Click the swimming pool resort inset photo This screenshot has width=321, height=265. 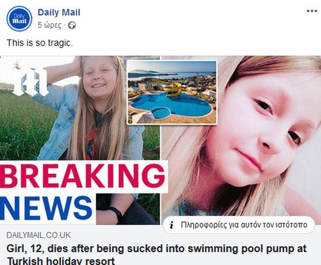[x=172, y=92]
